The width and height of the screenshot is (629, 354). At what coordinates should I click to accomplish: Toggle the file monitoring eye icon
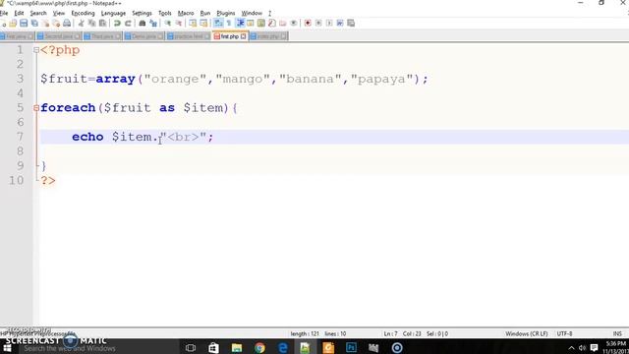(294, 24)
